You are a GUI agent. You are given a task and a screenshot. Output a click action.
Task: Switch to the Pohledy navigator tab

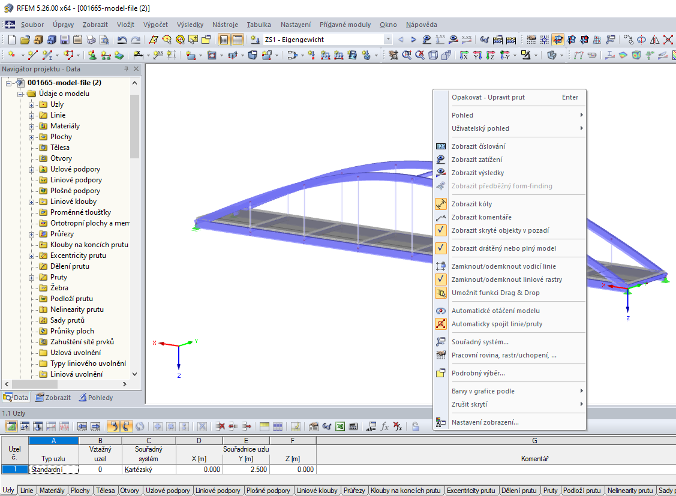click(x=96, y=398)
